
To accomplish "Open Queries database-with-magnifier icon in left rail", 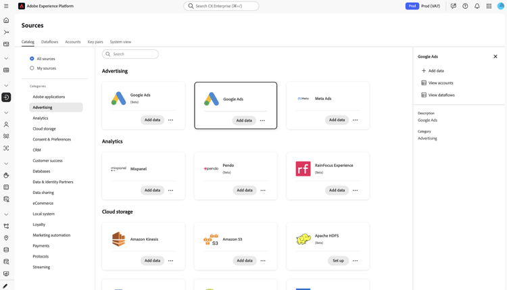I will (x=6, y=262).
